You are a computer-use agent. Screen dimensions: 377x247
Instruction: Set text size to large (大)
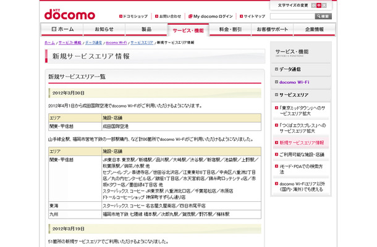(x=324, y=6)
